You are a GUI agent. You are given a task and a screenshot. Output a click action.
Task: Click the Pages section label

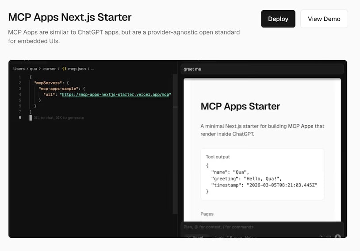[207, 214]
